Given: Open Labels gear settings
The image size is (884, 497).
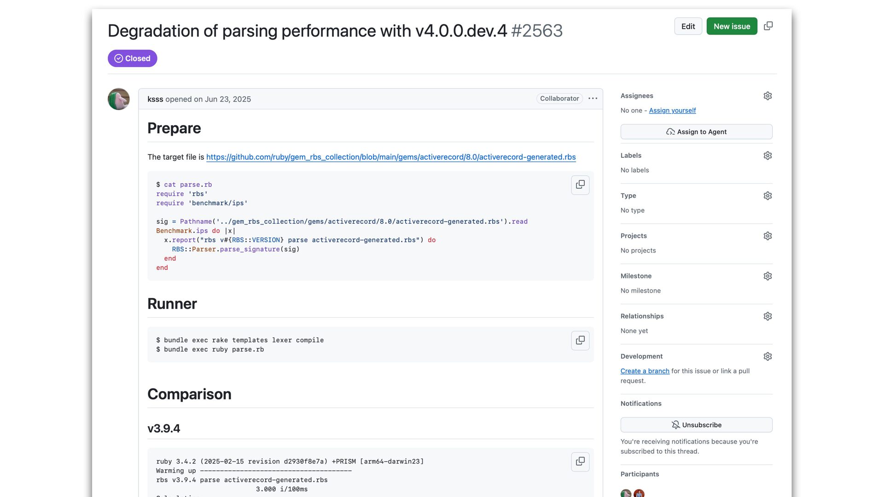Looking at the screenshot, I should click(x=768, y=156).
